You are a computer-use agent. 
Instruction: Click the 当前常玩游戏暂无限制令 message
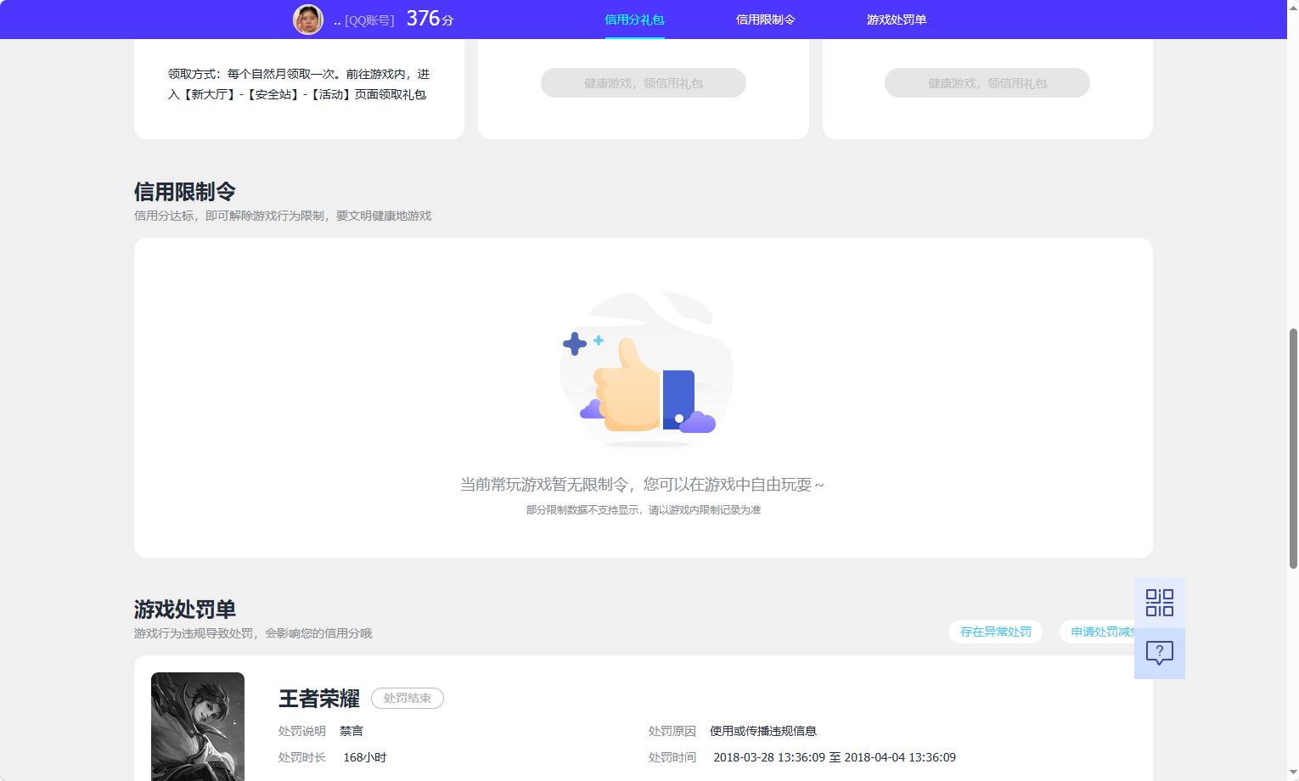642,485
